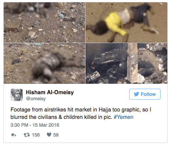Click the 15 Mar 2016 date

pyautogui.click(x=46, y=125)
